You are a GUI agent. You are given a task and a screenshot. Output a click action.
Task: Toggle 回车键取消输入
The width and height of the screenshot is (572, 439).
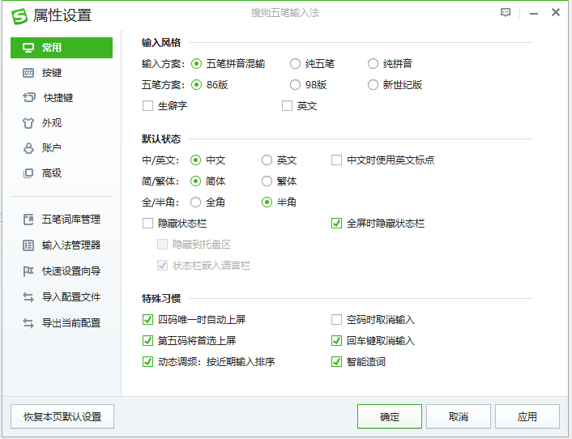[x=336, y=341]
